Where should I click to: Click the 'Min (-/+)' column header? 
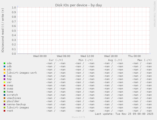[x=86, y=60]
